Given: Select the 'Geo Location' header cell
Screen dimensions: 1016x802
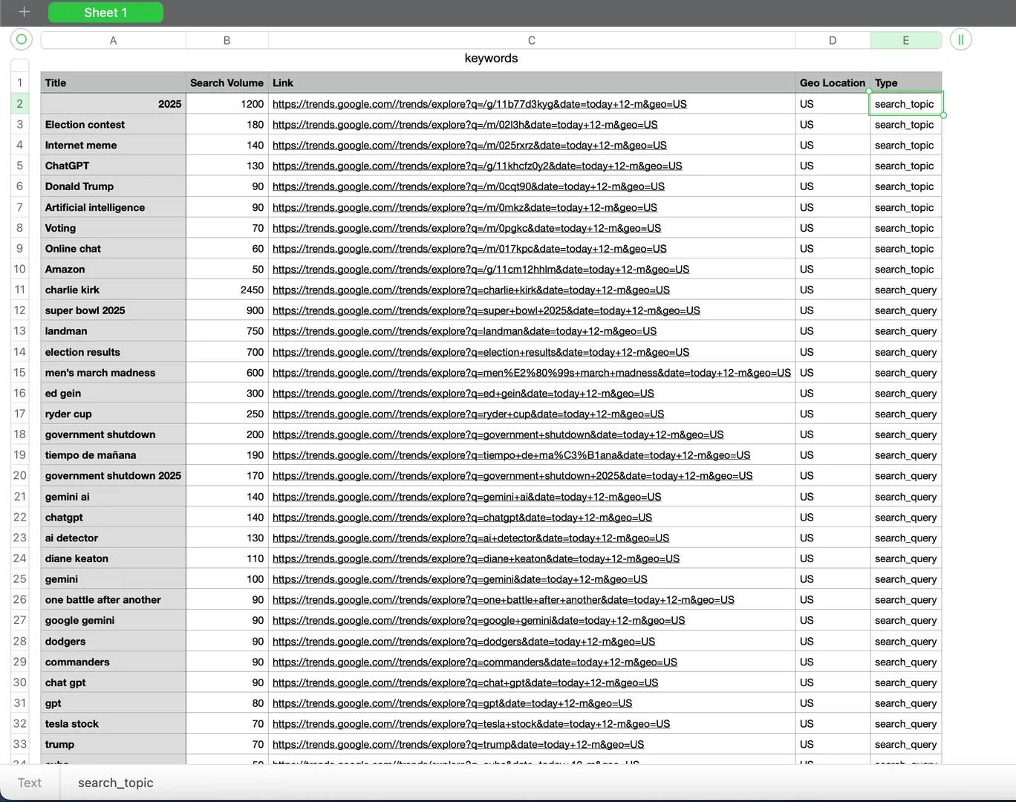Looking at the screenshot, I should (x=832, y=83).
